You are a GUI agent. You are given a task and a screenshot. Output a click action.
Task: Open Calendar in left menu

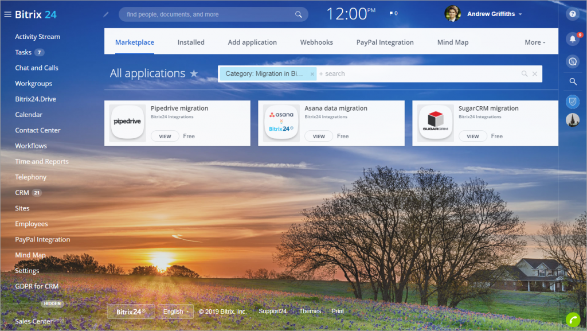29,115
